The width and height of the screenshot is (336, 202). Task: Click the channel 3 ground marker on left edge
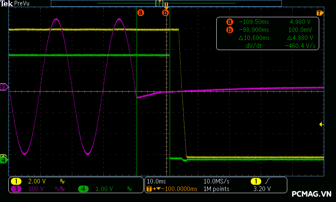4,87
